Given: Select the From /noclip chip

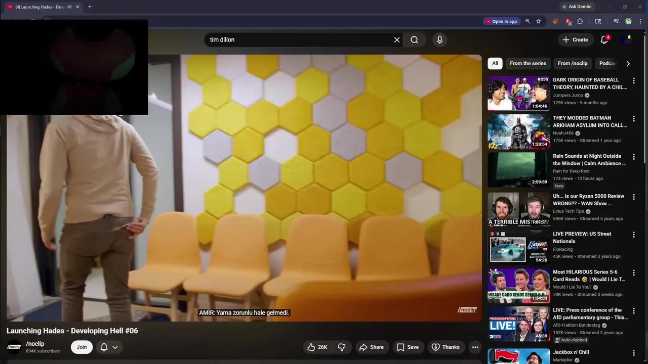Looking at the screenshot, I should tap(573, 63).
